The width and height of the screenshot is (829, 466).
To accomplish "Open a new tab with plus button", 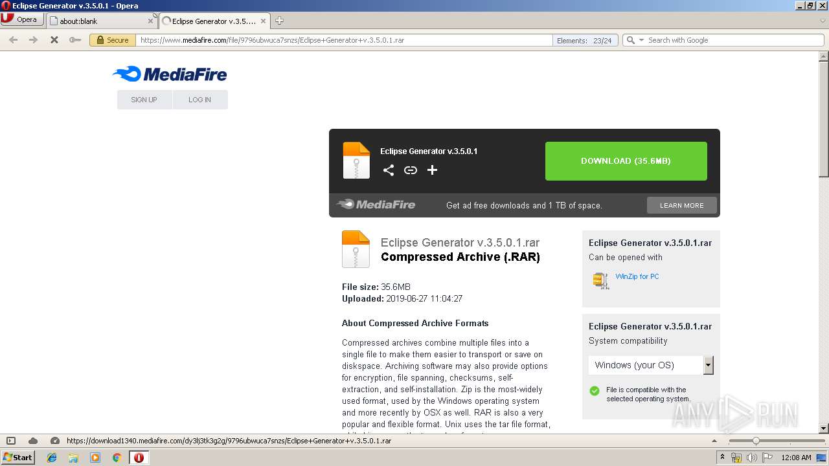I will (279, 21).
